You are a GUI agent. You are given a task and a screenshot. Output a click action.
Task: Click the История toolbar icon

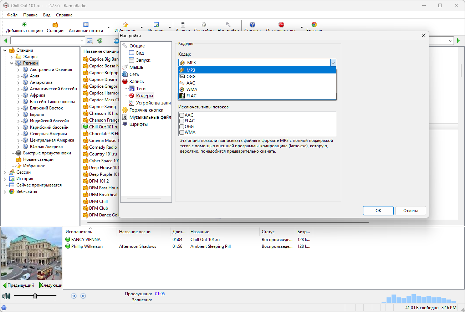click(x=156, y=25)
